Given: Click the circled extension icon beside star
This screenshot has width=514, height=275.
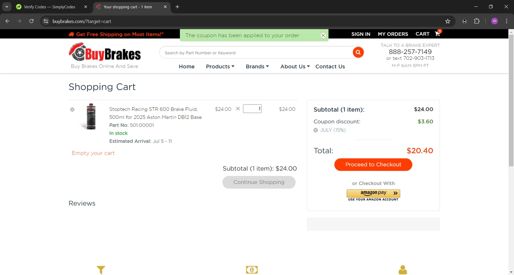Looking at the screenshot, I should (x=464, y=21).
